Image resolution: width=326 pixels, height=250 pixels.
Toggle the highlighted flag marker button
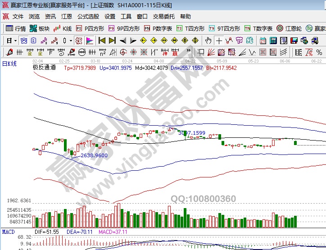[89, 40]
